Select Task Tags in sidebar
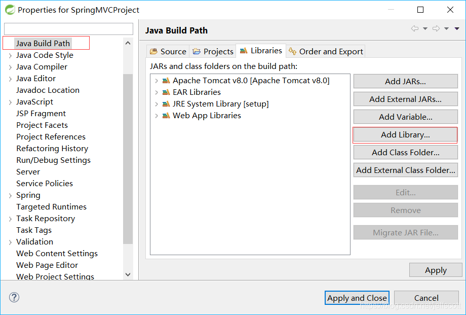The height and width of the screenshot is (315, 466). click(34, 230)
